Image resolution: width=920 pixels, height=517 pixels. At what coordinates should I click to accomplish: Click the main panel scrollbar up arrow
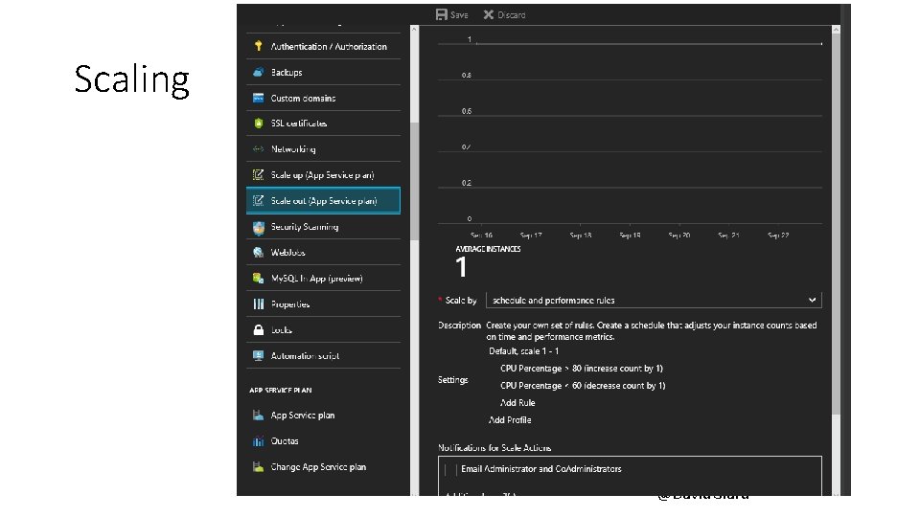[836, 29]
